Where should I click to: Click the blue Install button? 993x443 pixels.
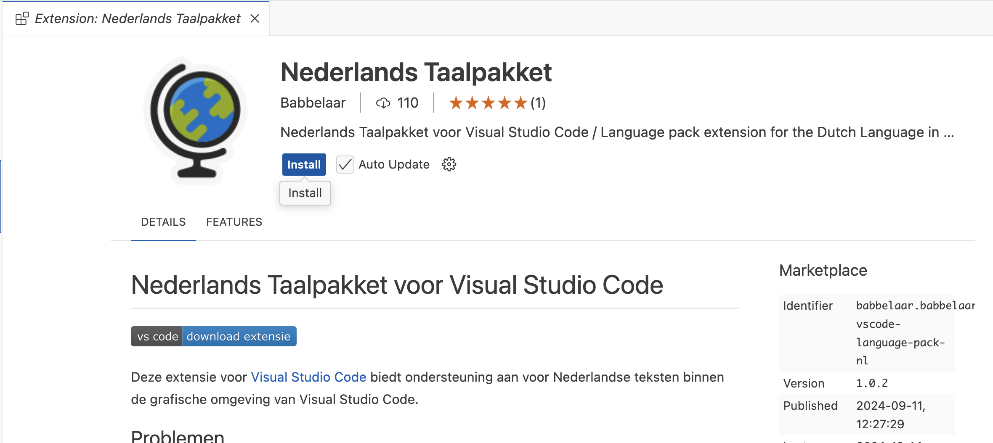[304, 164]
